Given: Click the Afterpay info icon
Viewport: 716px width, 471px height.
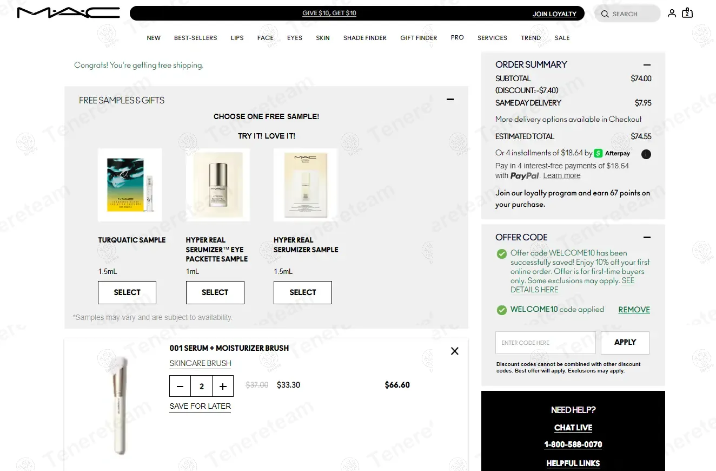Looking at the screenshot, I should pyautogui.click(x=646, y=154).
